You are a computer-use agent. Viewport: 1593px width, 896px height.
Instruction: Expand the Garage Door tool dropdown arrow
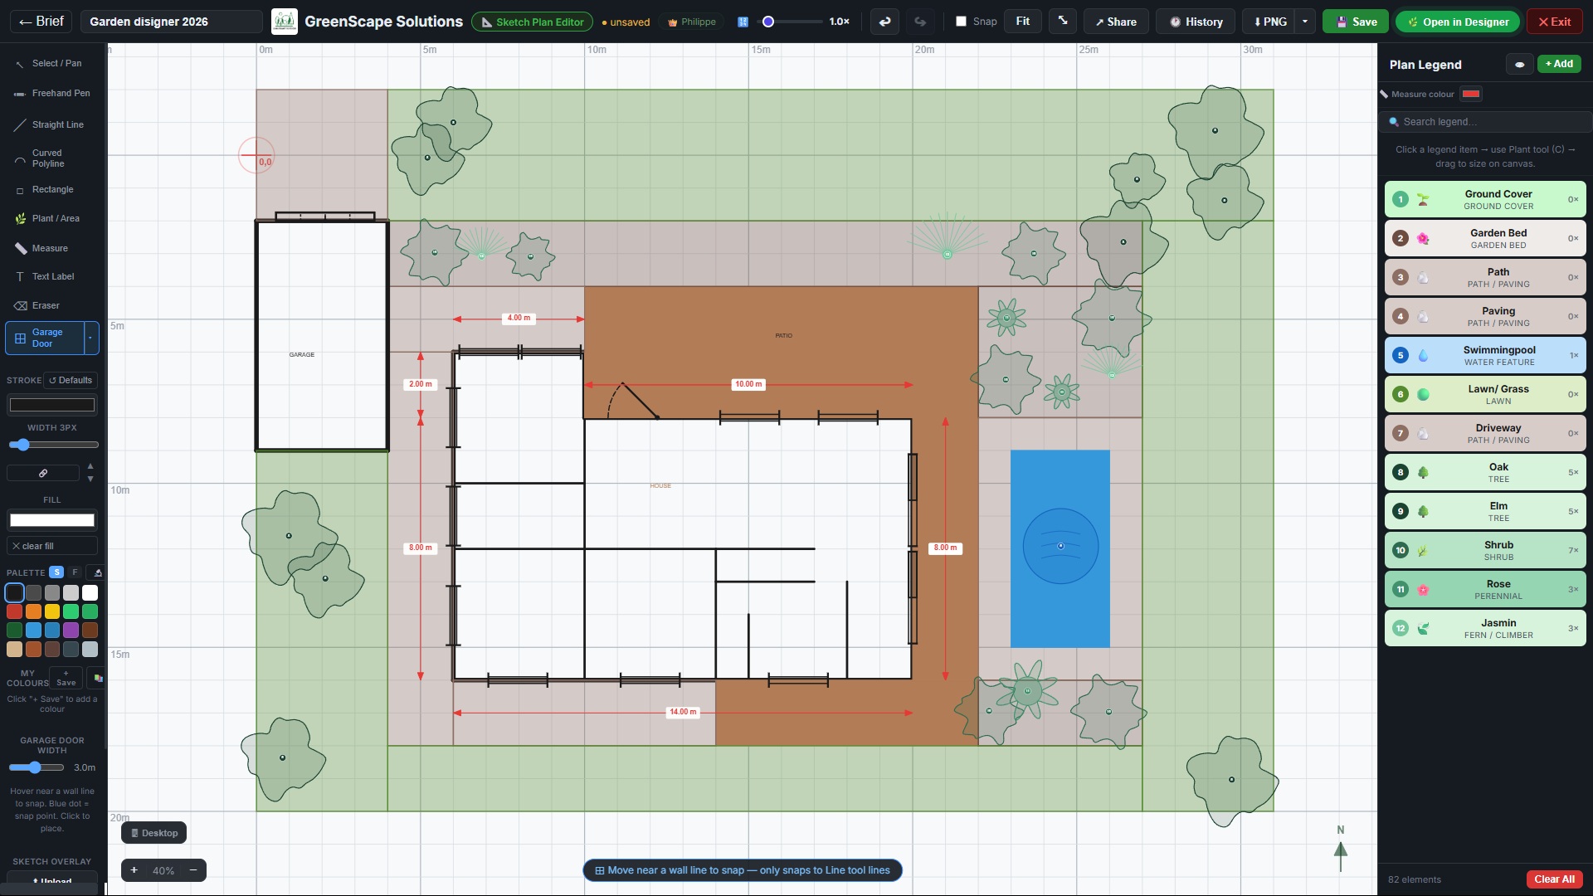[x=90, y=338]
